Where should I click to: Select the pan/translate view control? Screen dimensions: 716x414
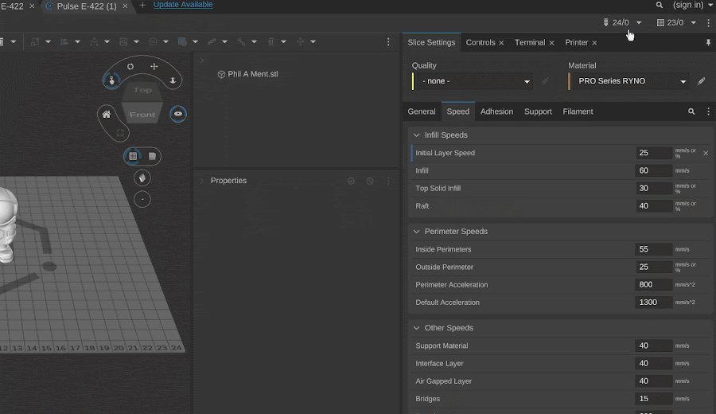(x=154, y=67)
